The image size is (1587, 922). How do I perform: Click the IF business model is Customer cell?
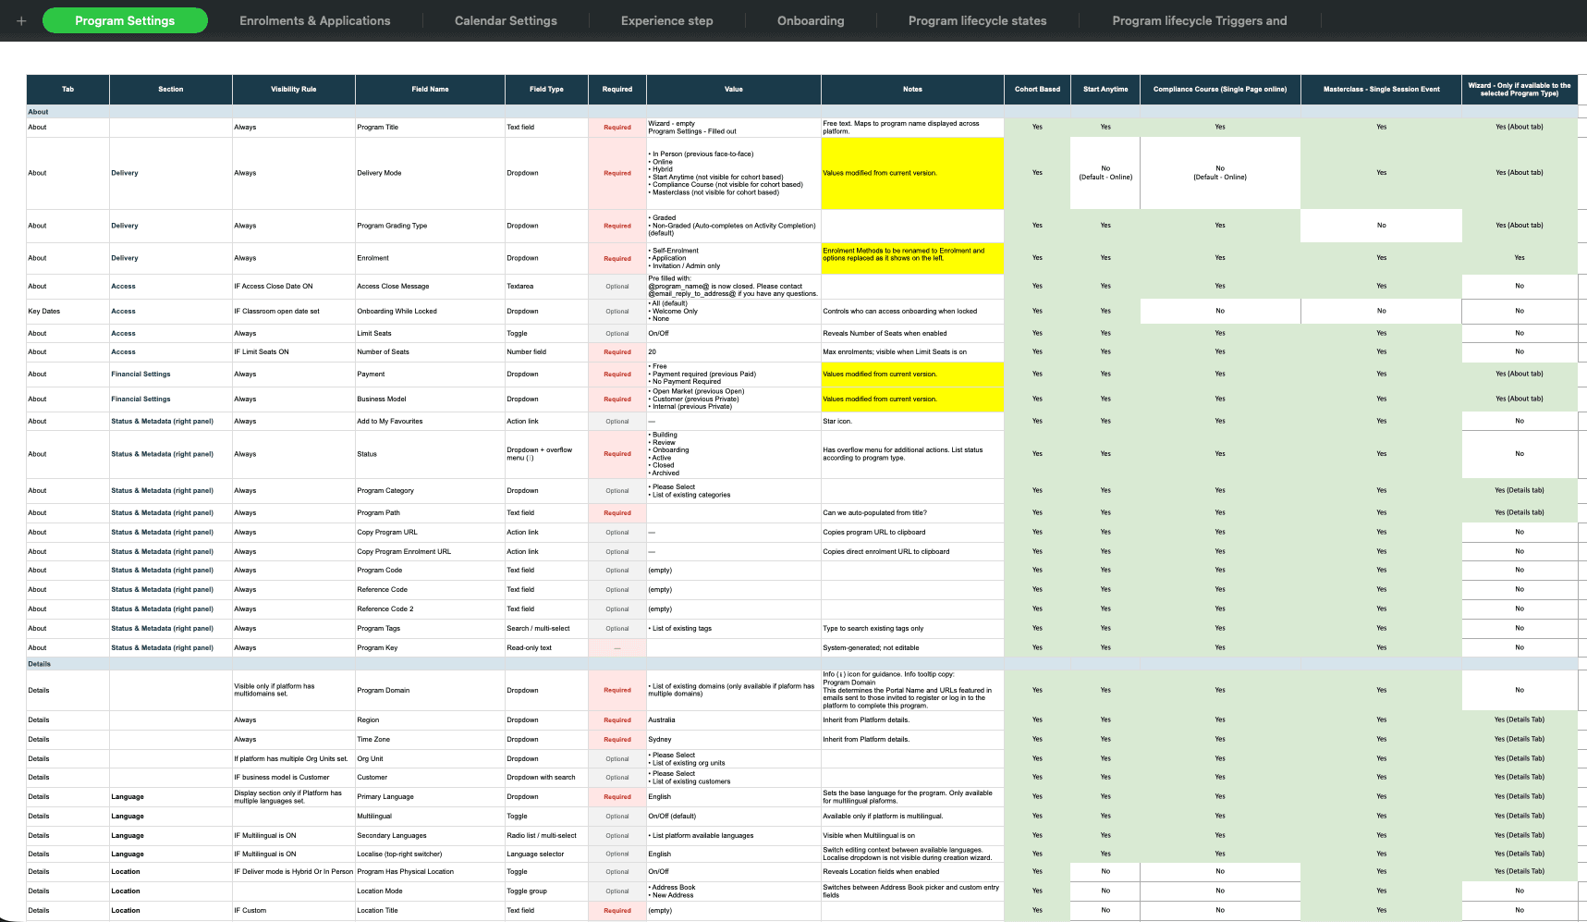tap(294, 778)
